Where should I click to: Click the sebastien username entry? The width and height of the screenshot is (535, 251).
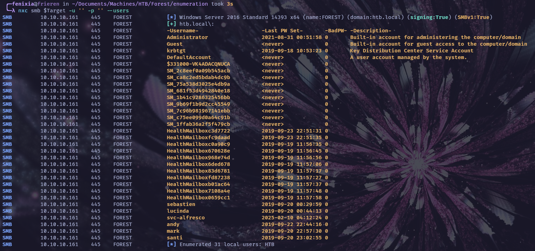click(181, 204)
